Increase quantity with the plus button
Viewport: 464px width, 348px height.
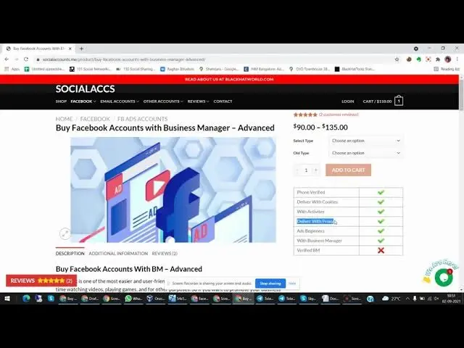(x=316, y=170)
